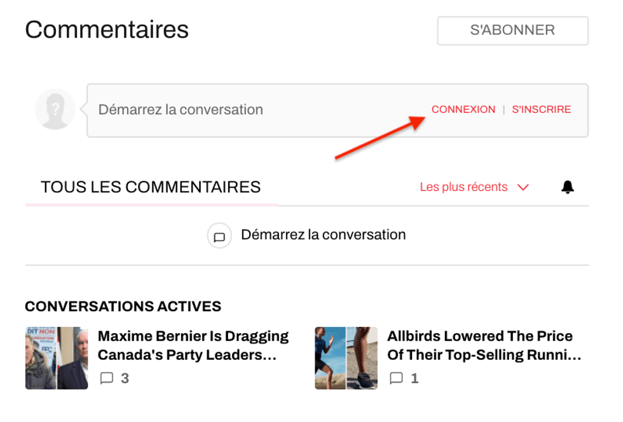This screenshot has height=422, width=623.
Task: Click Démarrez la conversation in the empty comments area
Action: (x=323, y=234)
